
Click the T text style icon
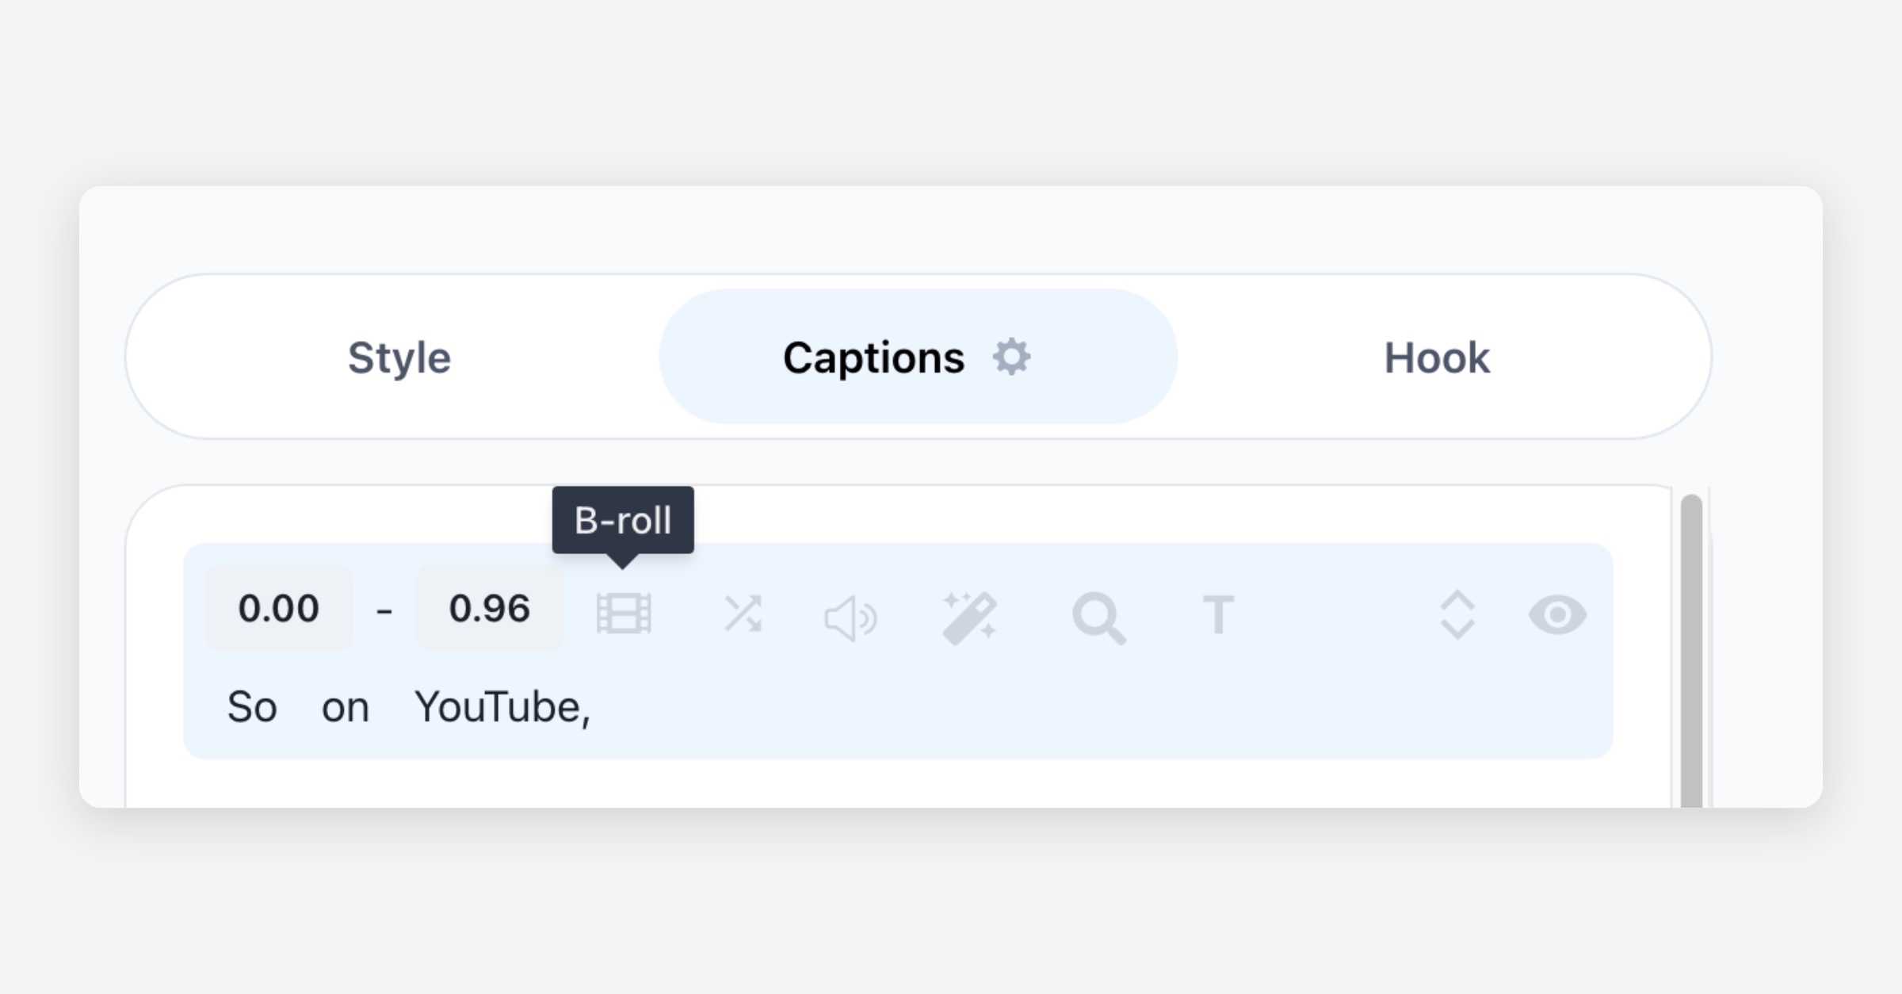(1218, 614)
